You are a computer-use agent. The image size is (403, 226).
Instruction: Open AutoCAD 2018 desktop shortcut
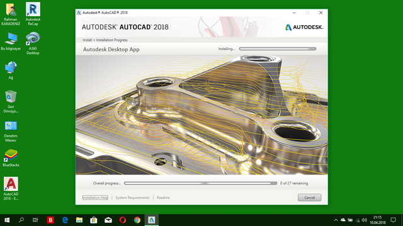11,188
